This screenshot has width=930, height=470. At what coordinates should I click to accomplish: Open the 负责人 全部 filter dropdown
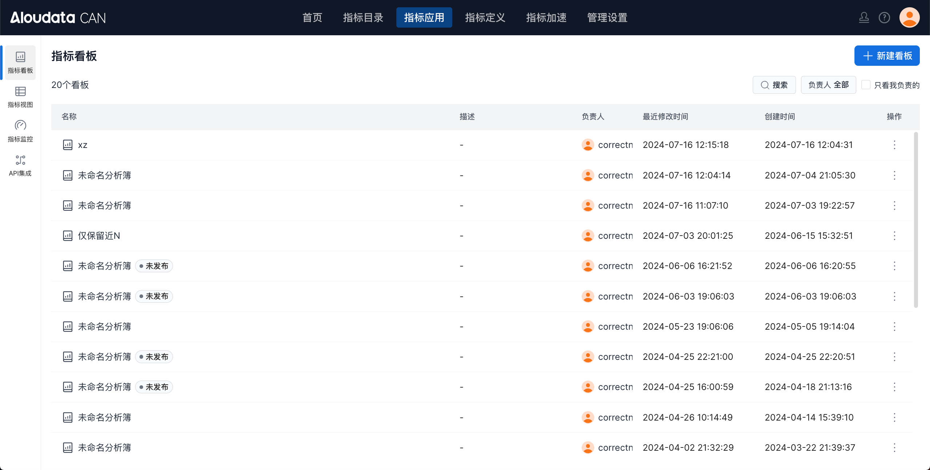[828, 85]
